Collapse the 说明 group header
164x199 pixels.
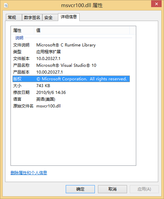coord(19,38)
